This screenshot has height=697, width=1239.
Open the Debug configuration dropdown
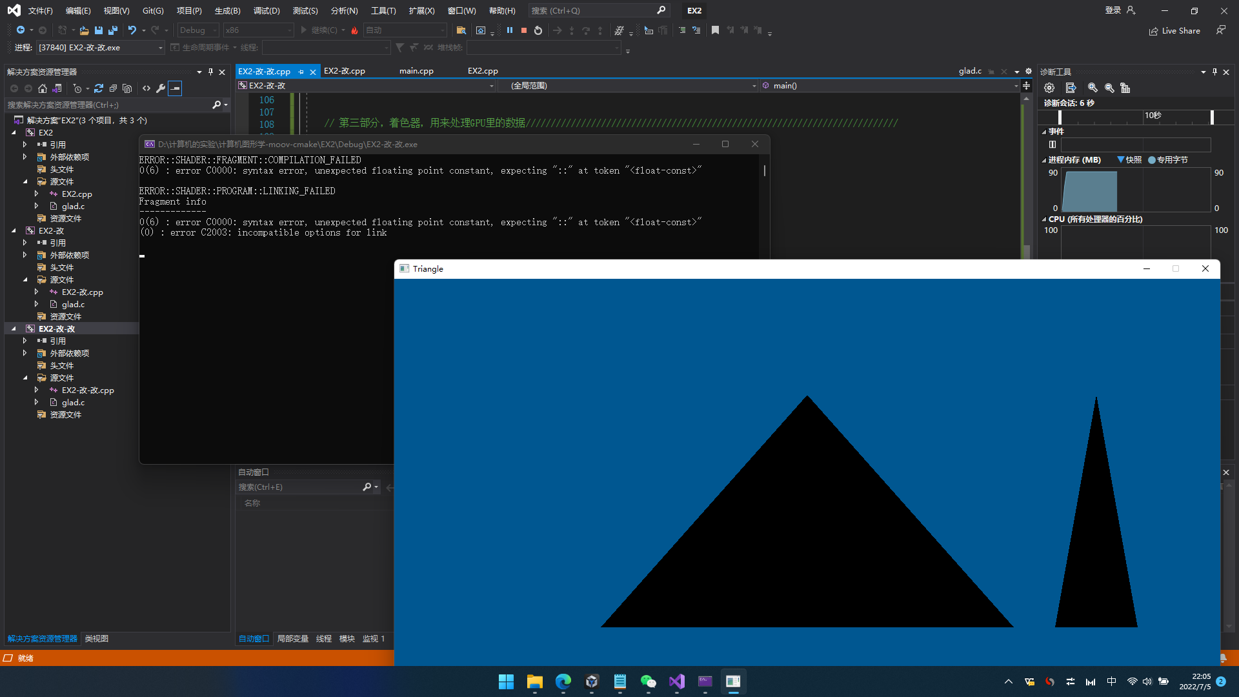(x=214, y=30)
